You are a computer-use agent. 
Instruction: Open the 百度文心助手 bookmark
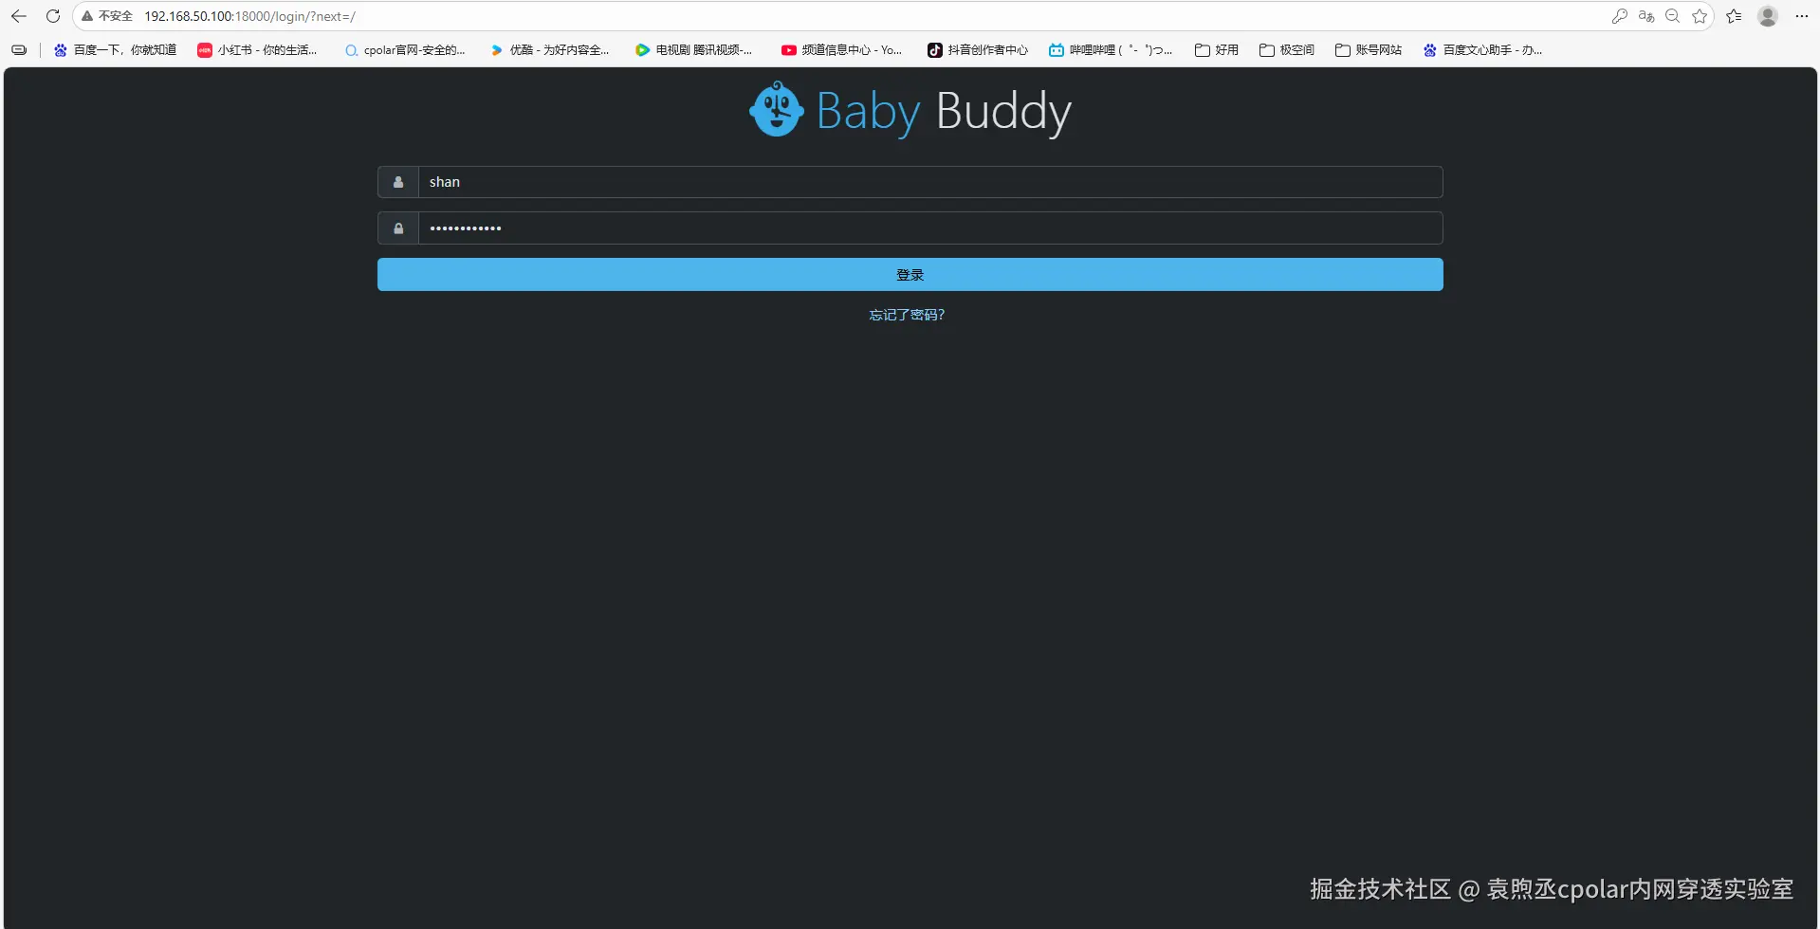[x=1483, y=50]
